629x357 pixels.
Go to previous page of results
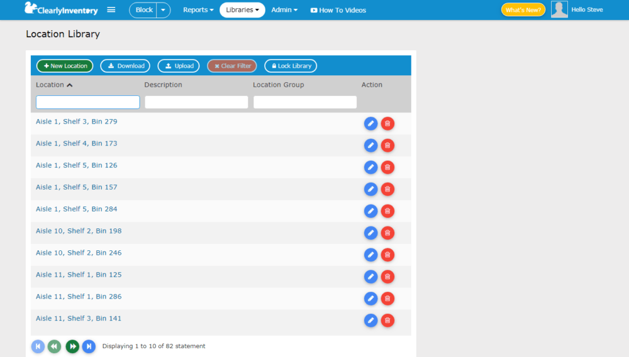tap(55, 346)
